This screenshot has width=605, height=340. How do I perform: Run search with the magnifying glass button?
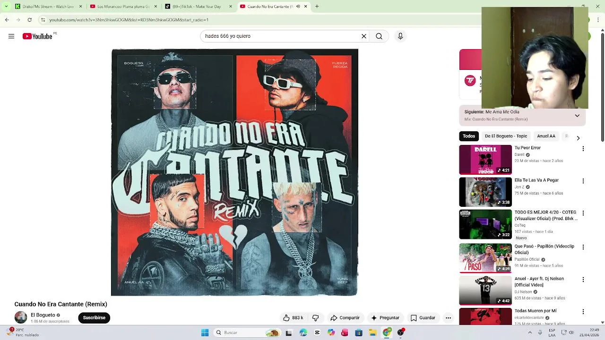(x=379, y=36)
